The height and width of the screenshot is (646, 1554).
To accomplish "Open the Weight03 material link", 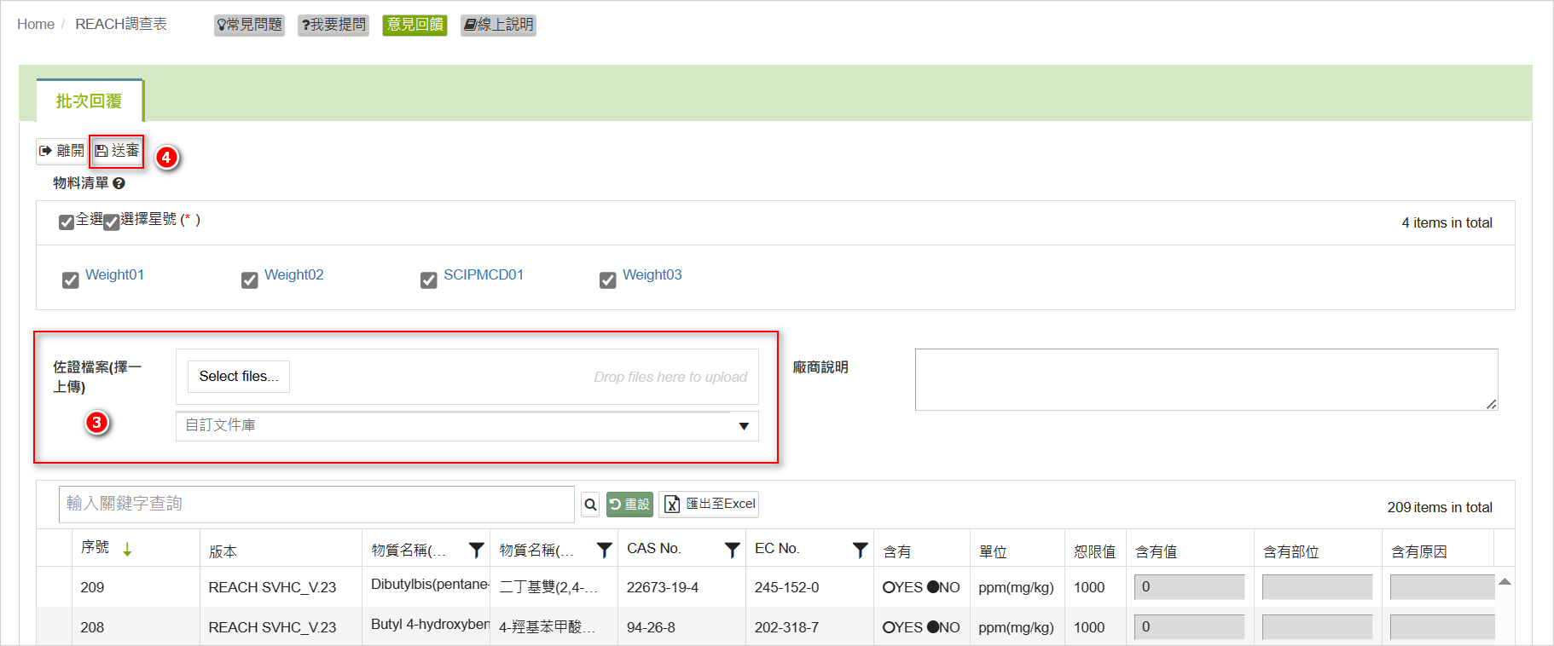I will (x=652, y=275).
